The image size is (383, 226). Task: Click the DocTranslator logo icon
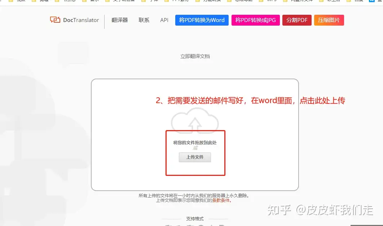(x=54, y=20)
